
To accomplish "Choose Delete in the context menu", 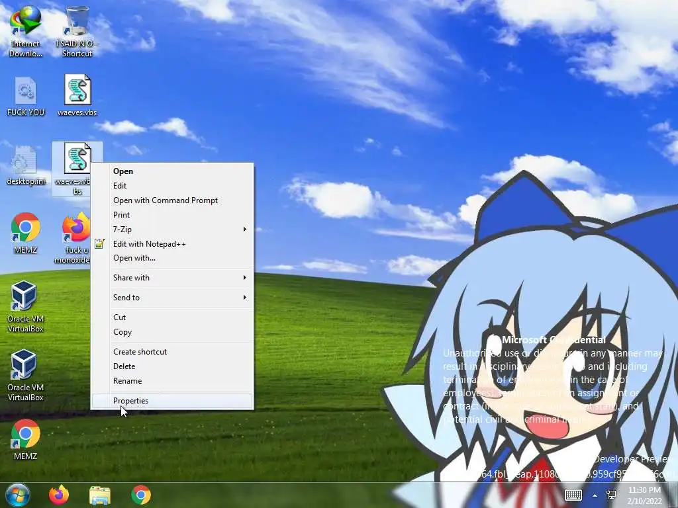I will pyautogui.click(x=172, y=366).
